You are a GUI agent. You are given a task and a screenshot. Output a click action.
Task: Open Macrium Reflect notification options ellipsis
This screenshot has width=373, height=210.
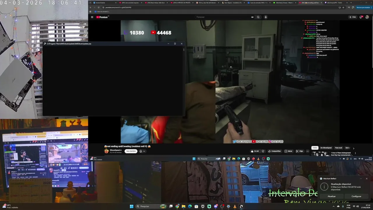coord(361,178)
